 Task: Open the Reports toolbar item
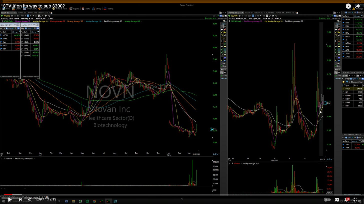74,9
